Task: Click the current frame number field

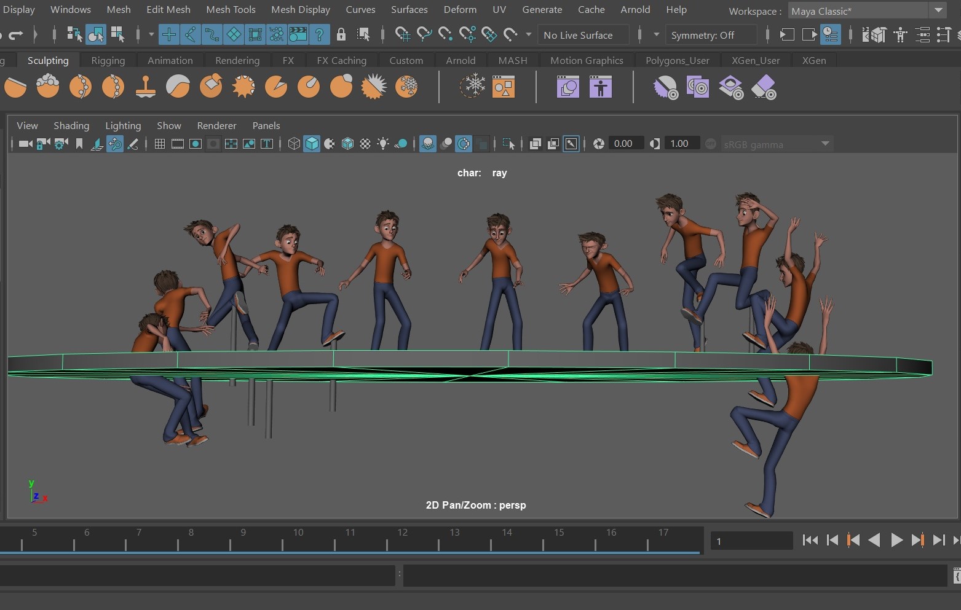Action: point(751,541)
